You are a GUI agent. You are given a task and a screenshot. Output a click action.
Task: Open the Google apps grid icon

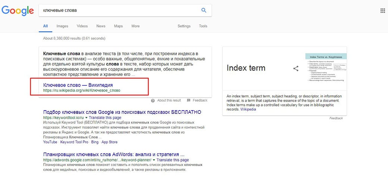pos(382,10)
